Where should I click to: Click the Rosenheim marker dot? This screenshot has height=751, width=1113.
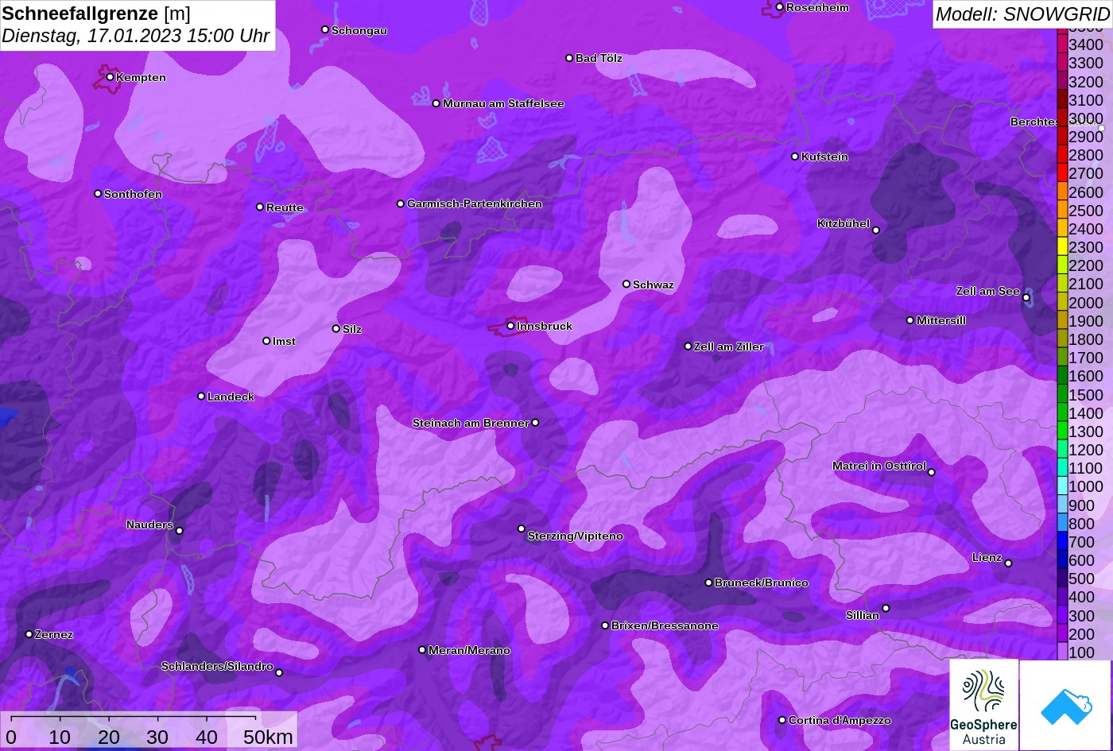(779, 7)
